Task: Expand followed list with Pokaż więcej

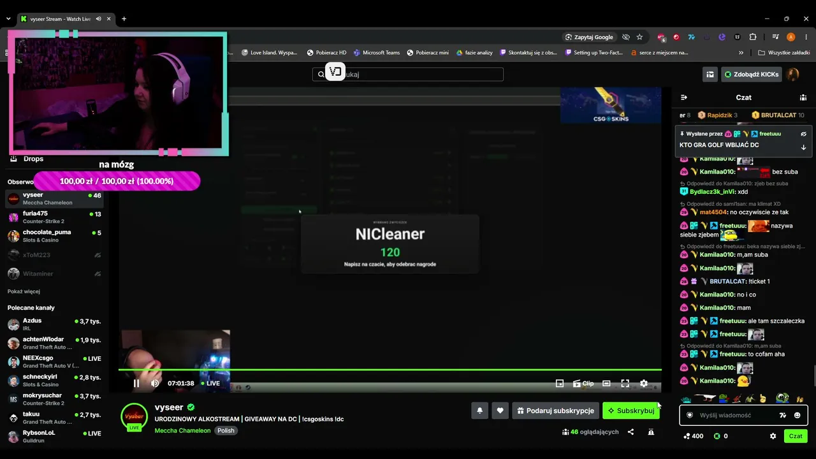Action: (x=24, y=291)
